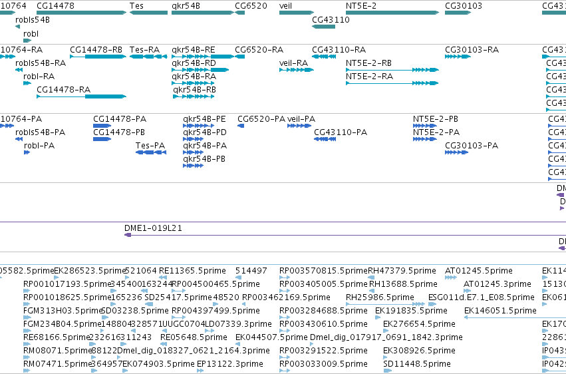
Task: Click the veil-PA protein label
Action: click(301, 118)
